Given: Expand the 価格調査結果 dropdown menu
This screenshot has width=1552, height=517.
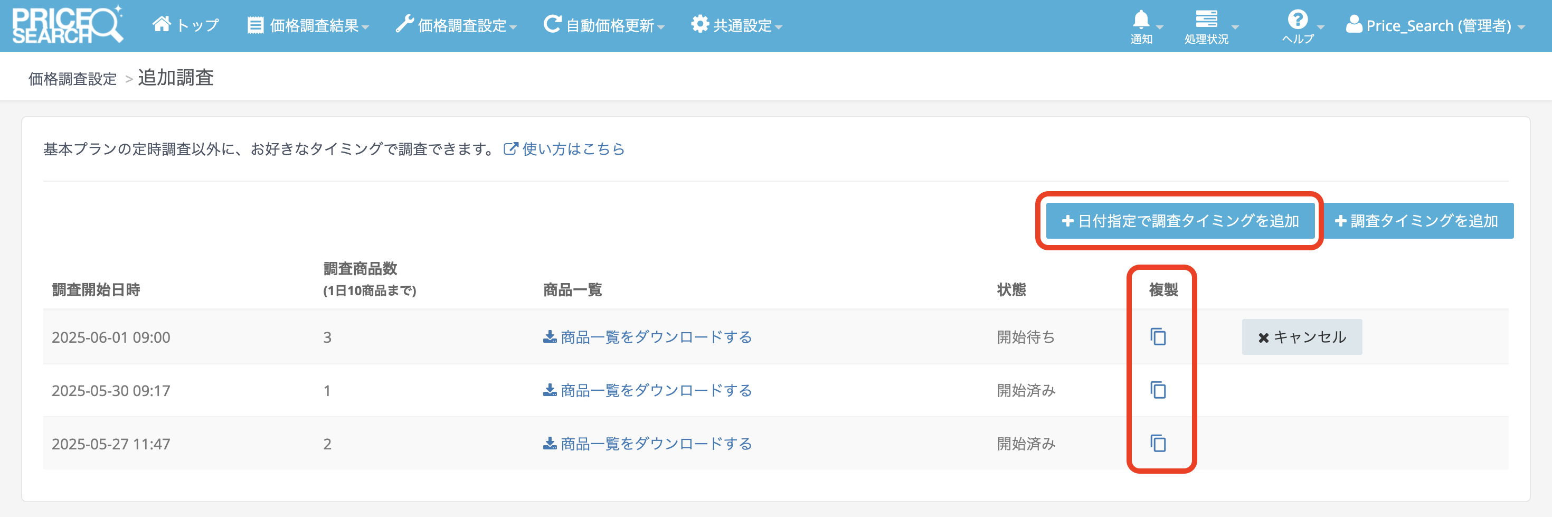Looking at the screenshot, I should (x=308, y=25).
